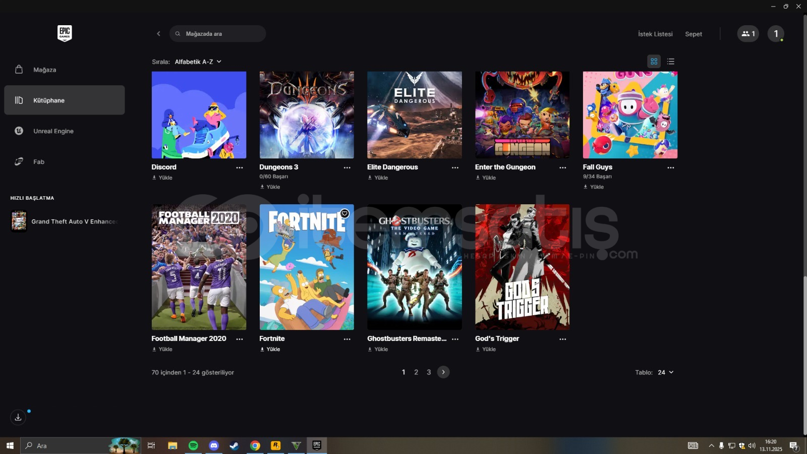
Task: Go to next page arrow
Action: click(x=443, y=372)
